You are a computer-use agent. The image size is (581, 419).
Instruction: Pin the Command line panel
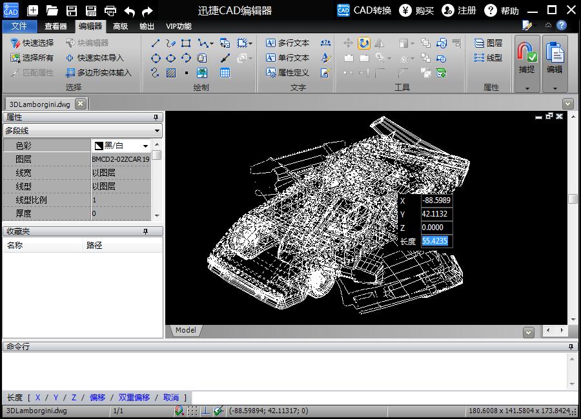(571, 346)
